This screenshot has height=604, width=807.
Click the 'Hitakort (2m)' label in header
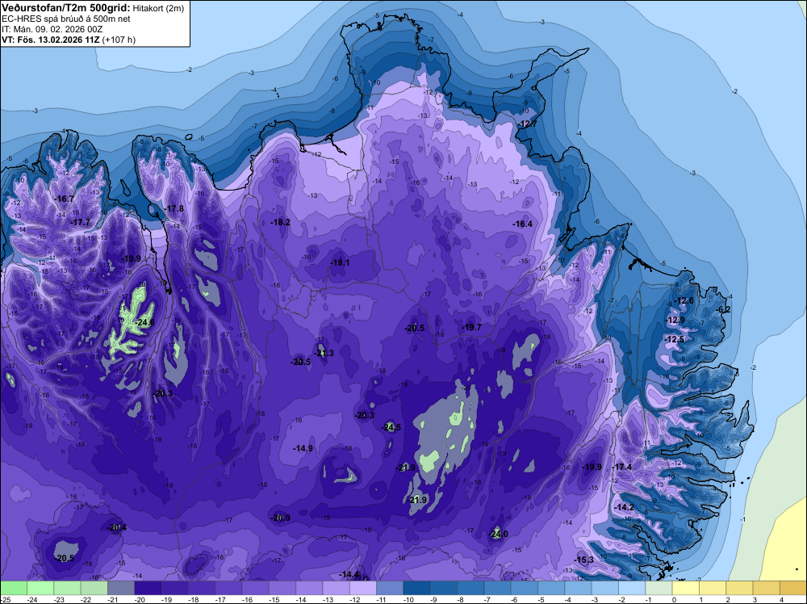click(158, 8)
